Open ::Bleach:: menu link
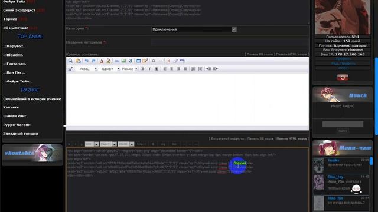This screenshot has height=212, width=378. [x=13, y=55]
